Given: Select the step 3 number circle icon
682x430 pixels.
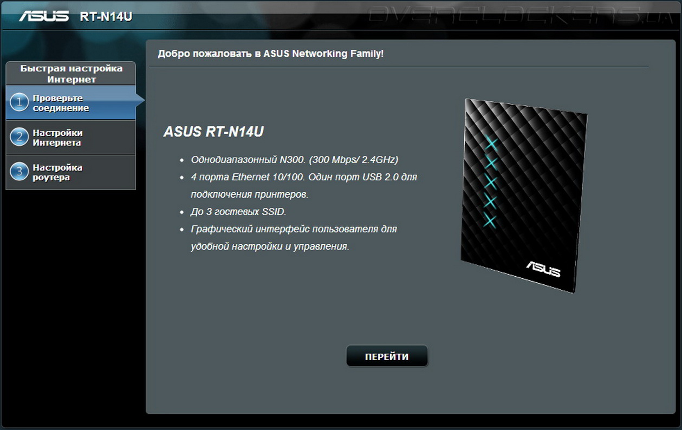Looking at the screenshot, I should pyautogui.click(x=19, y=172).
